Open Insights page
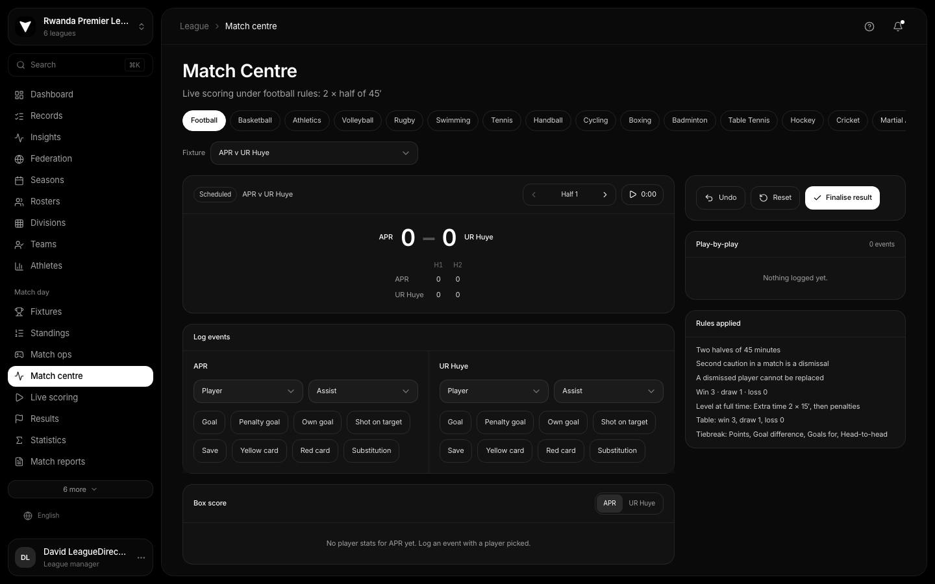 (81, 138)
